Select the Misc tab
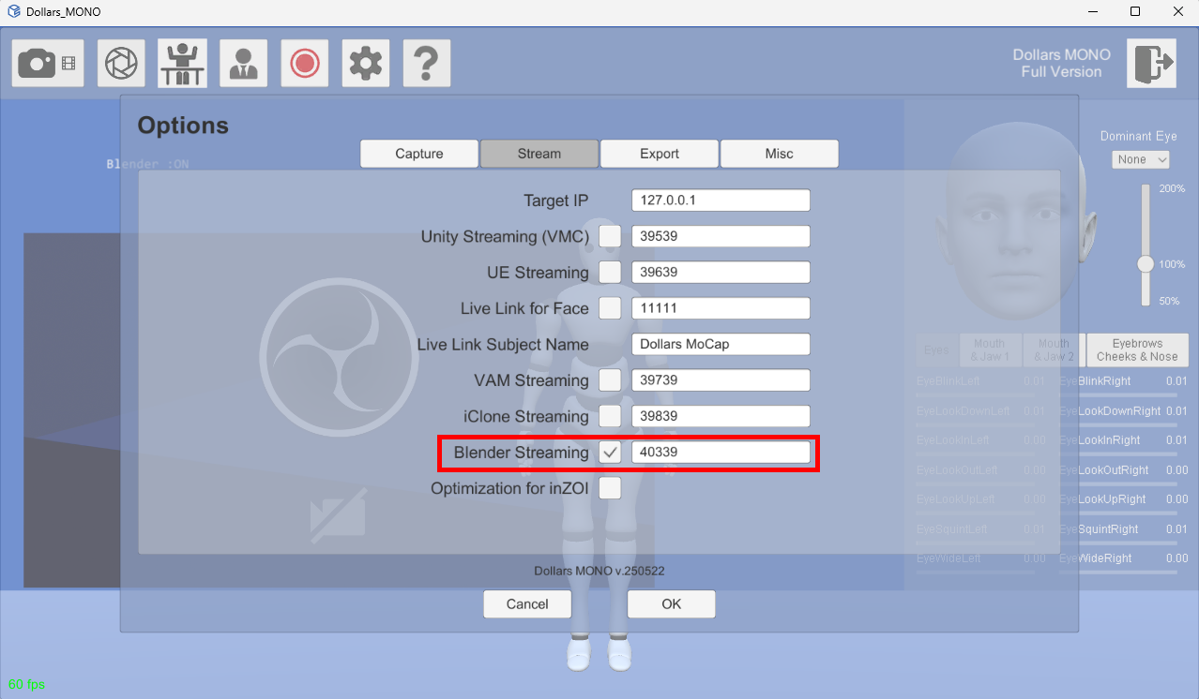 pyautogui.click(x=779, y=154)
